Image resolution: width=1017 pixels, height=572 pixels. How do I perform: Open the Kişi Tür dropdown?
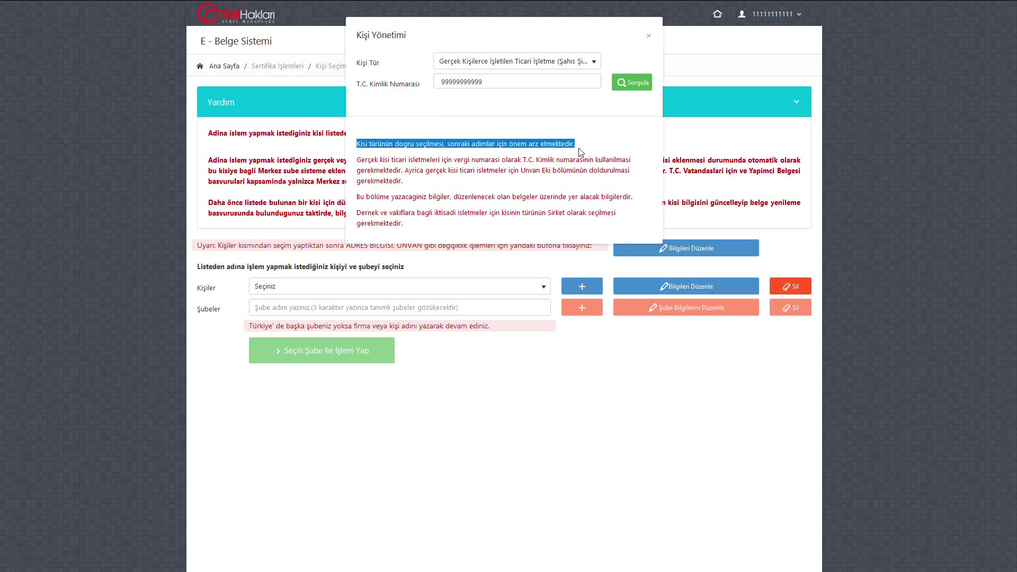[516, 61]
